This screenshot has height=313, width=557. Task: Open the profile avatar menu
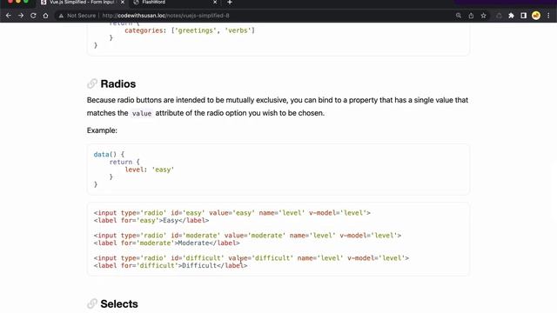pyautogui.click(x=536, y=16)
